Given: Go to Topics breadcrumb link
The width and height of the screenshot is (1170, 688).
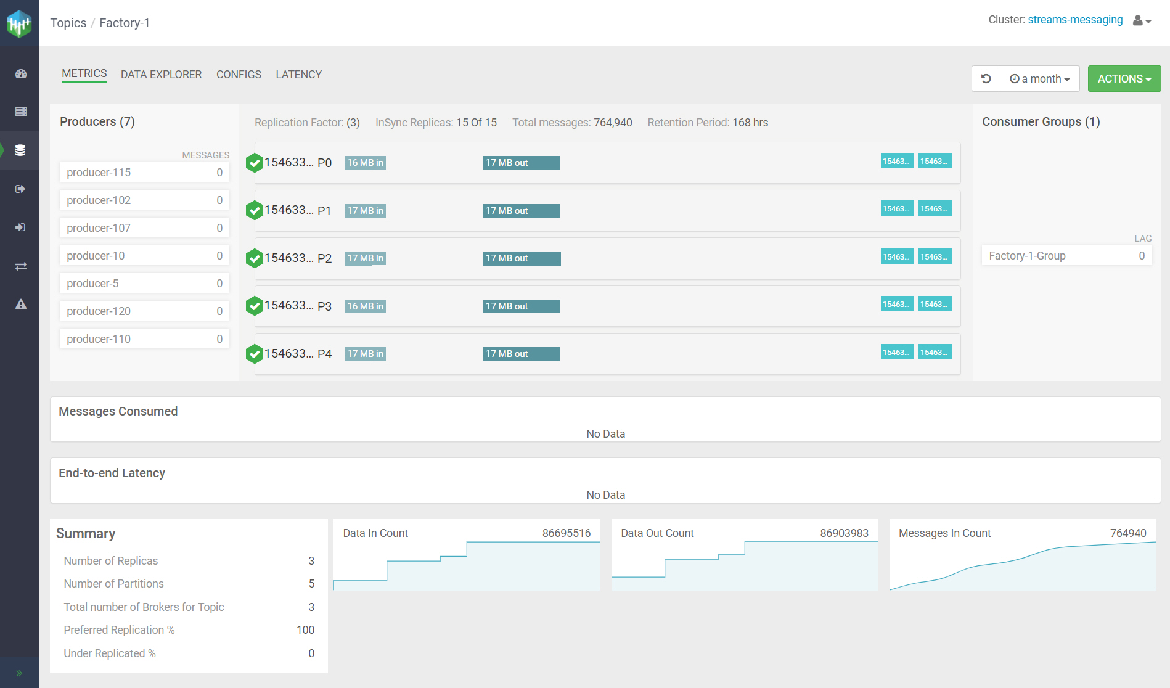Looking at the screenshot, I should [68, 23].
